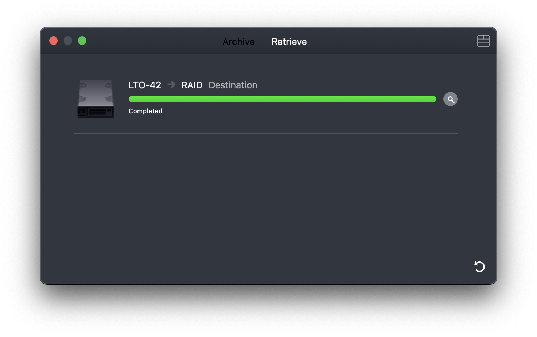Screen dimensions: 537x337
Task: Select the LTO-42 source label
Action: pos(145,85)
